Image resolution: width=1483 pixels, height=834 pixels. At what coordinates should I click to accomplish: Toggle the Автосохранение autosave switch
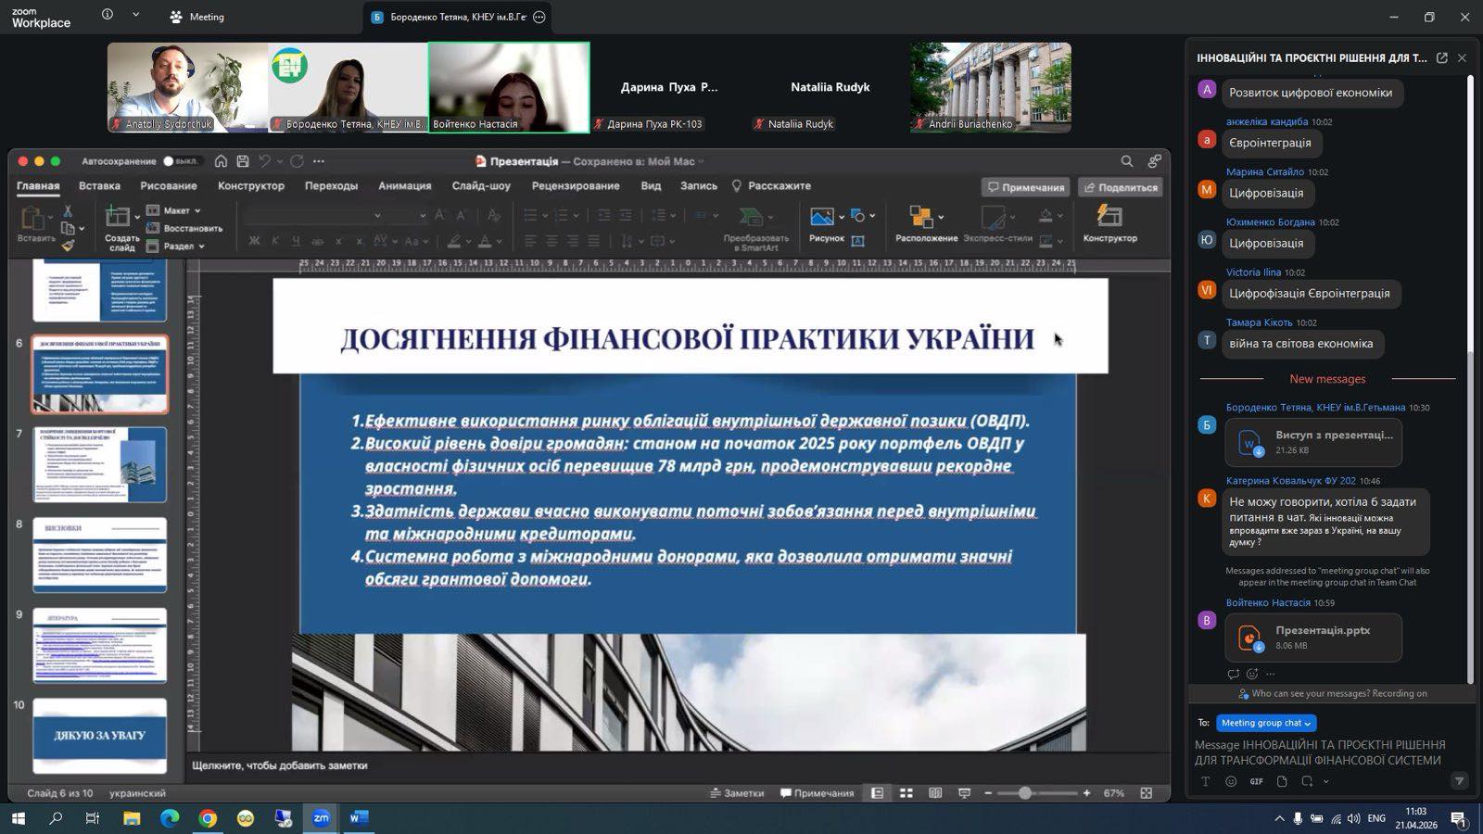179,161
